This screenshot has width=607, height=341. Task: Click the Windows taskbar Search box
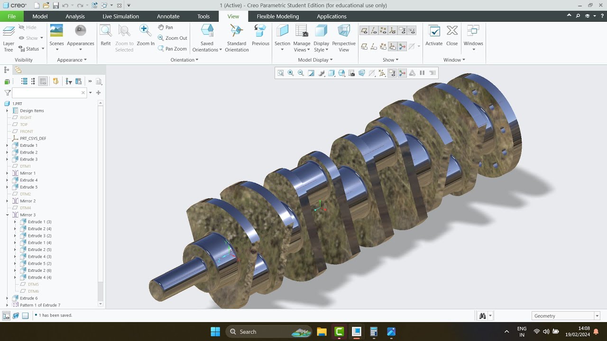269,332
